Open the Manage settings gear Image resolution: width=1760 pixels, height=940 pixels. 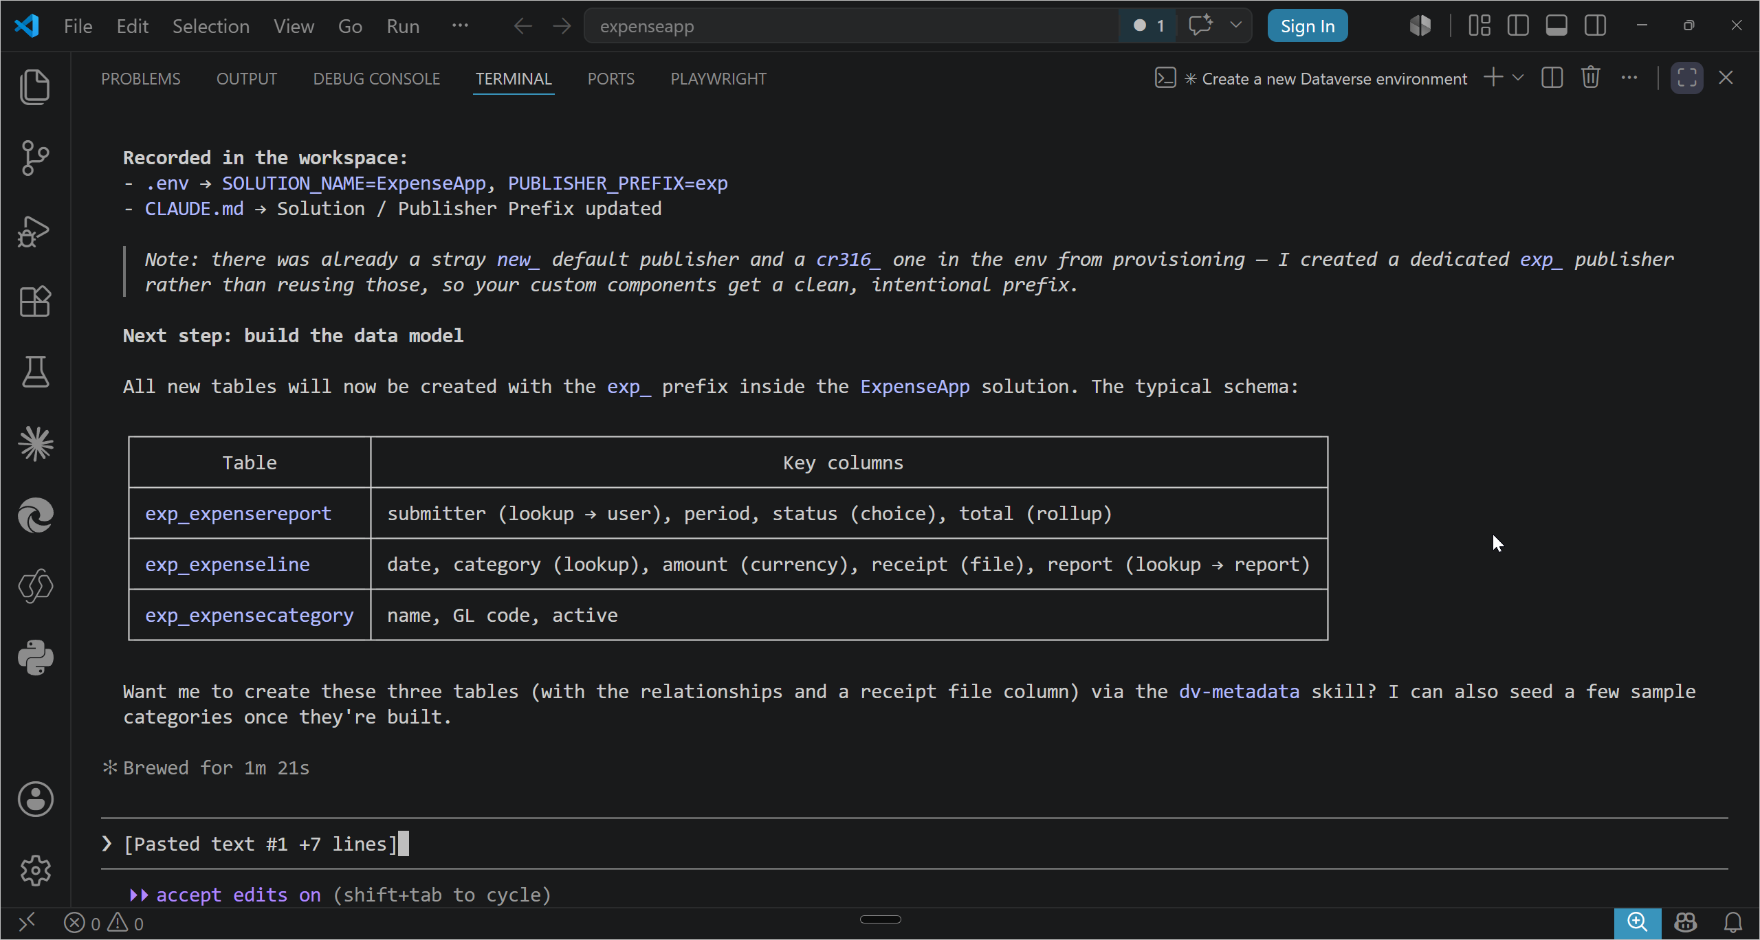click(x=35, y=871)
